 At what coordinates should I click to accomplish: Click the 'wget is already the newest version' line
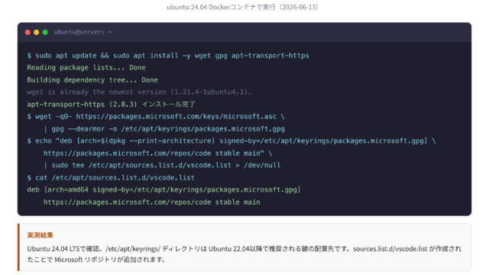point(139,92)
